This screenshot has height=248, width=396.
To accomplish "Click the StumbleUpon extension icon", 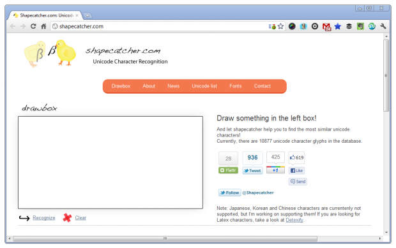I will 372,26.
